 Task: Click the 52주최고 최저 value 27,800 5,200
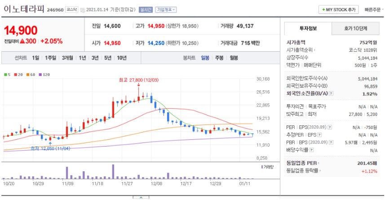(363, 114)
